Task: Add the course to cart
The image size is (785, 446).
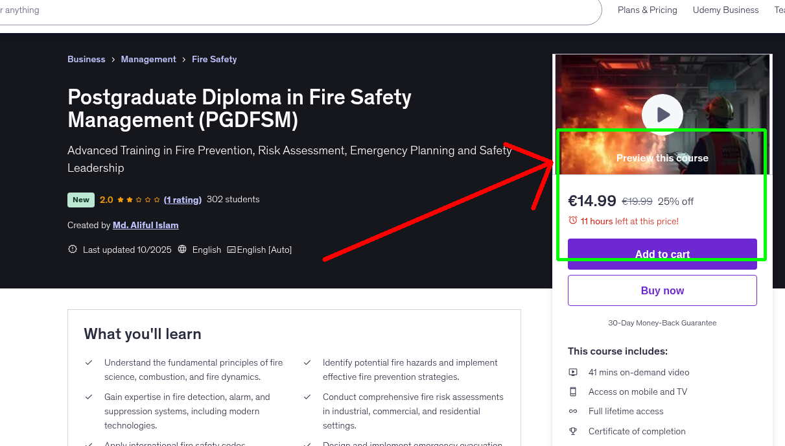Action: (x=662, y=254)
